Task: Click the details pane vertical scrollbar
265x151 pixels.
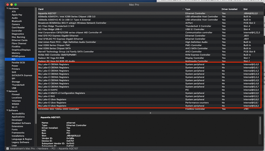Action: click(260, 125)
